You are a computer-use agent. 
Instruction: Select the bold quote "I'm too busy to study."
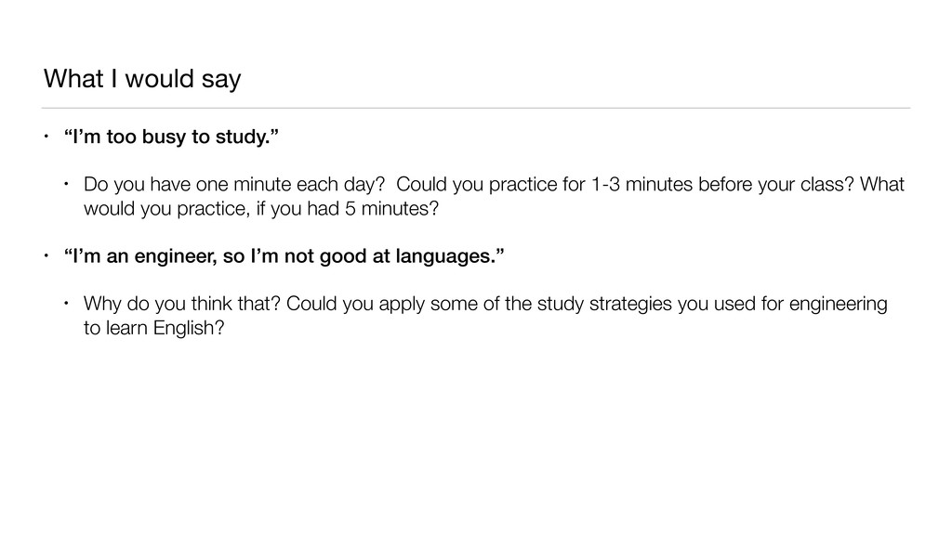click(170, 139)
